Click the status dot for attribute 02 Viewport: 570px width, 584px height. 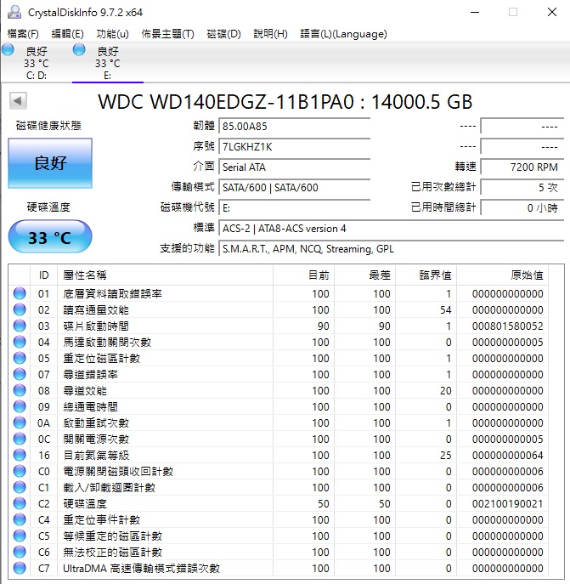click(20, 309)
